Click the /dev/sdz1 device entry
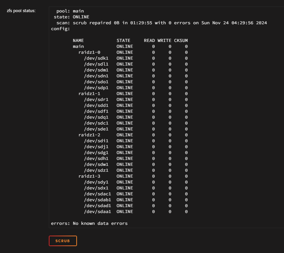The width and height of the screenshot is (284, 253). [96, 170]
